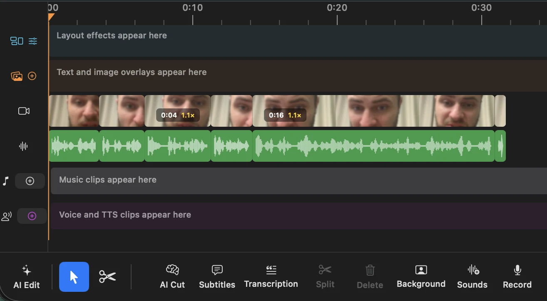
Task: Select the longest audio waveform clip
Action: tap(373, 146)
